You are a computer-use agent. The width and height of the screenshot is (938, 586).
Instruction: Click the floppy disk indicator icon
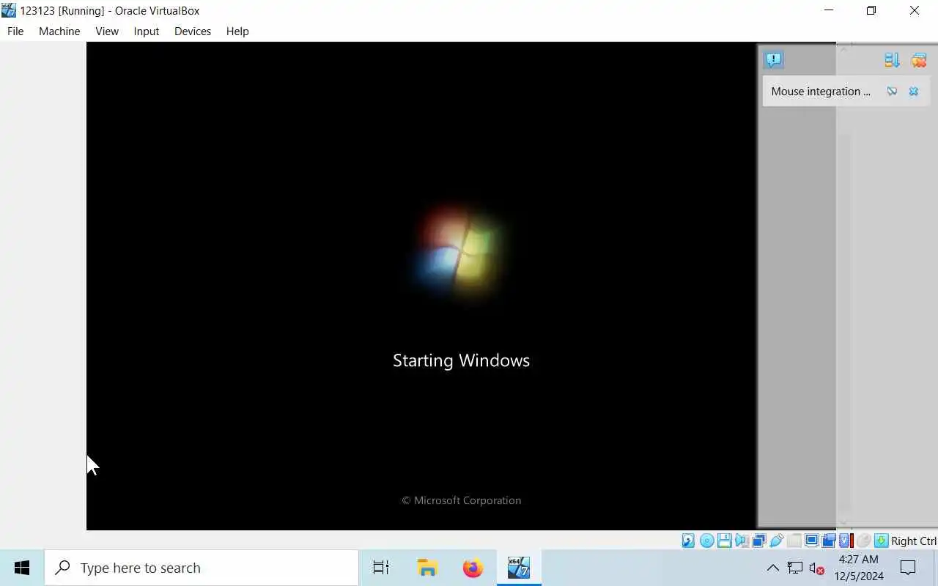[x=725, y=541]
